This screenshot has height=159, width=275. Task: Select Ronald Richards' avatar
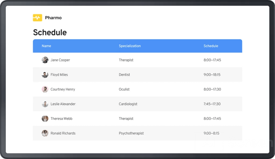[x=45, y=133]
